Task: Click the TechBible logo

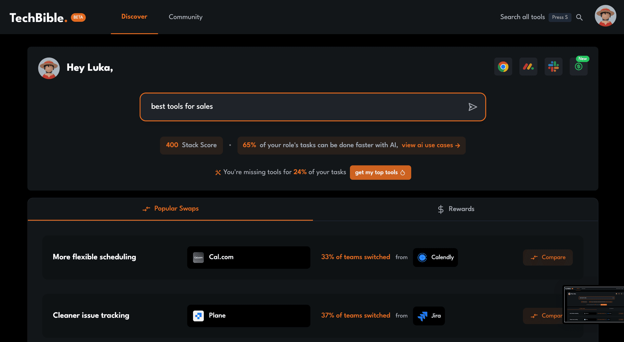Action: click(x=38, y=18)
